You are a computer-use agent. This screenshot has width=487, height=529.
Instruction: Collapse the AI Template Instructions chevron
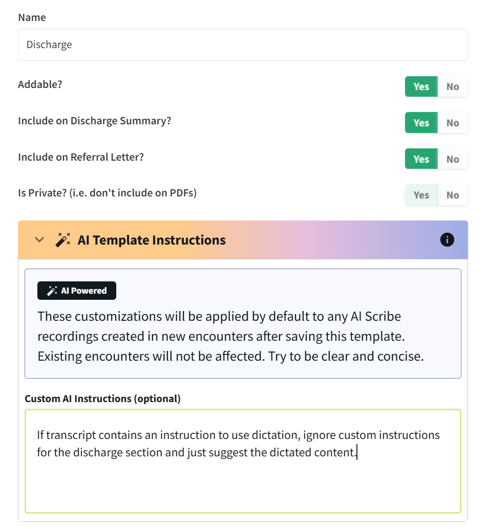(x=39, y=240)
